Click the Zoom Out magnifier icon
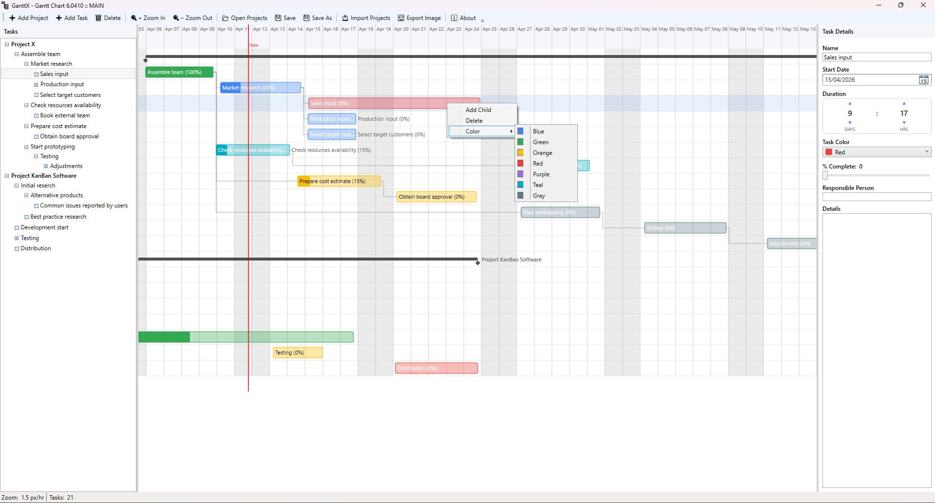The width and height of the screenshot is (935, 503). click(x=176, y=18)
